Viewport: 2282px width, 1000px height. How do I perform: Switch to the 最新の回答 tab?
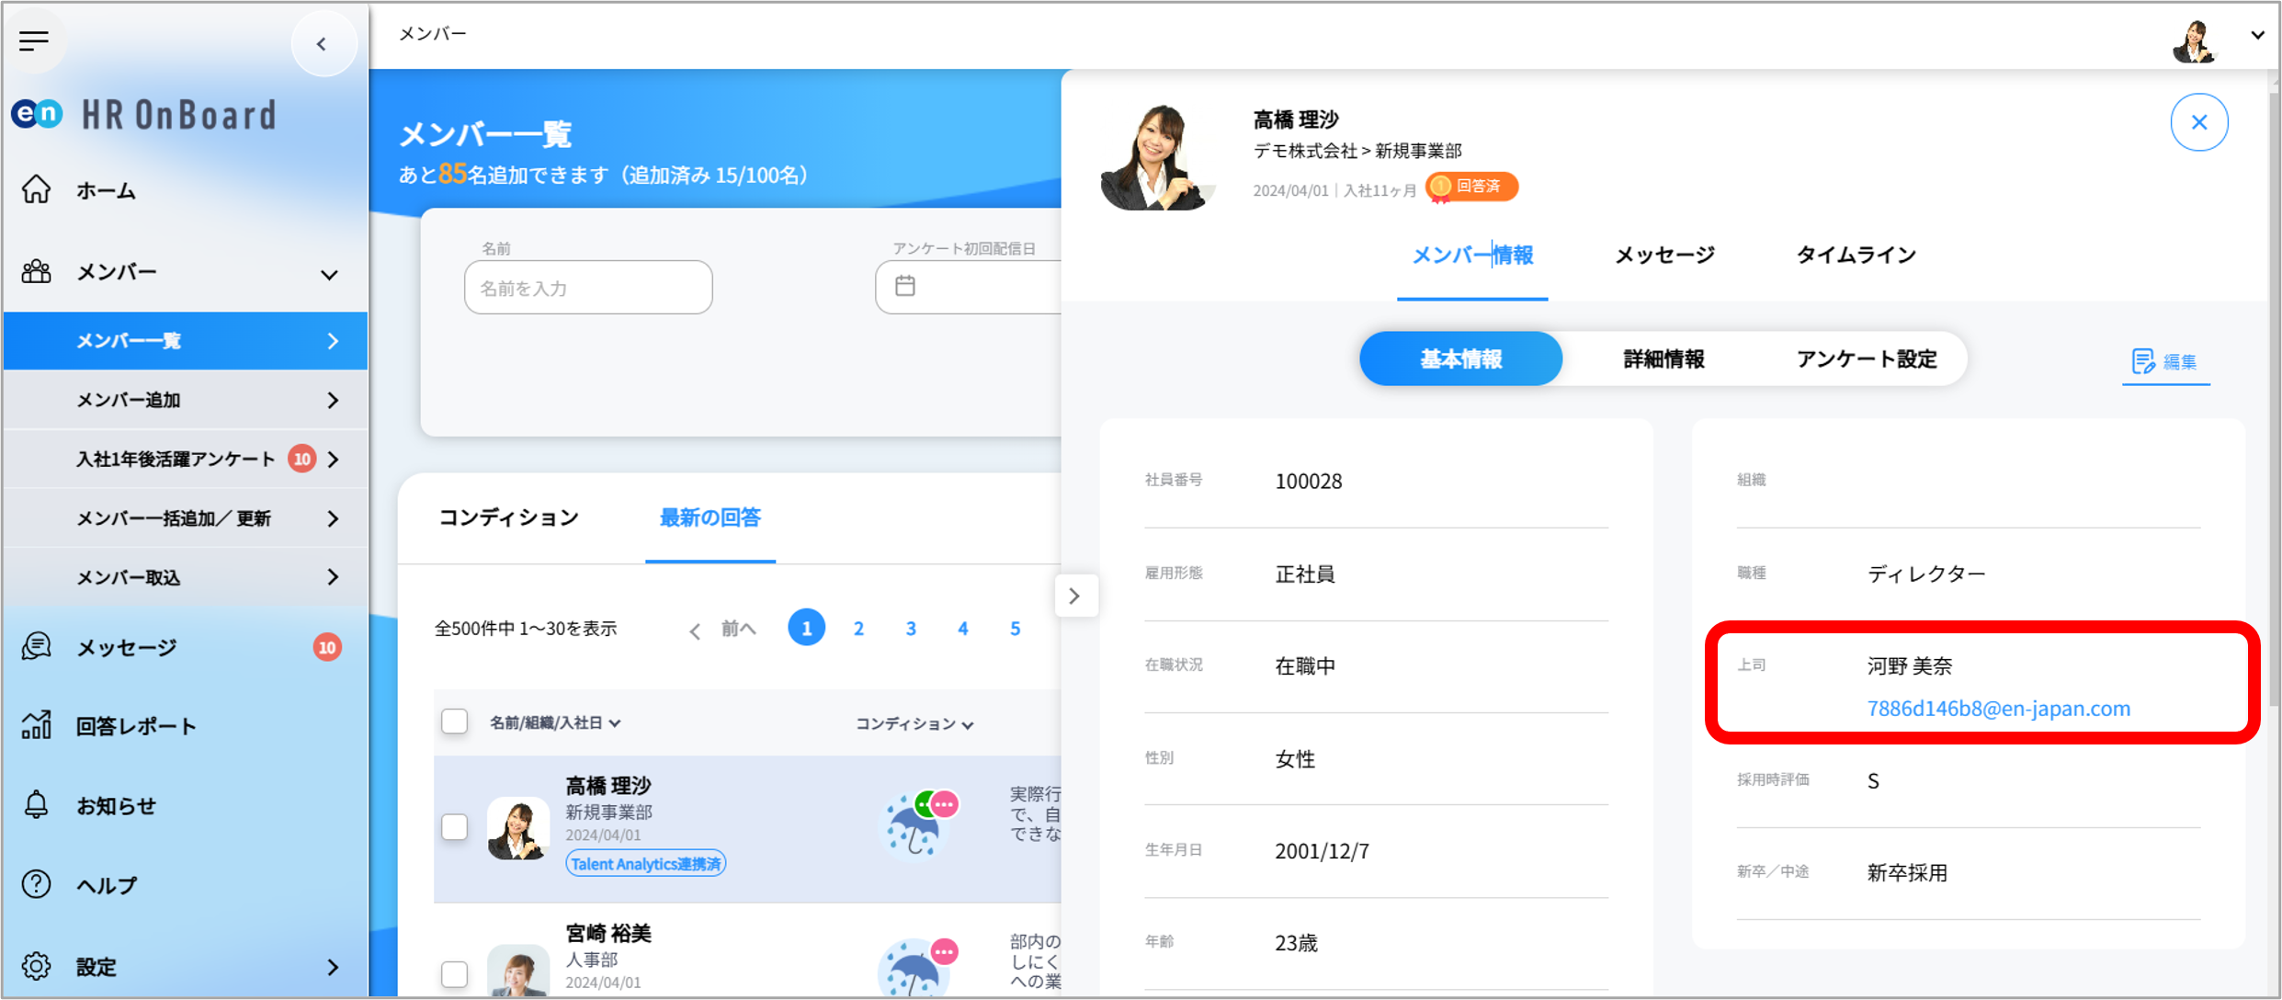pyautogui.click(x=710, y=517)
